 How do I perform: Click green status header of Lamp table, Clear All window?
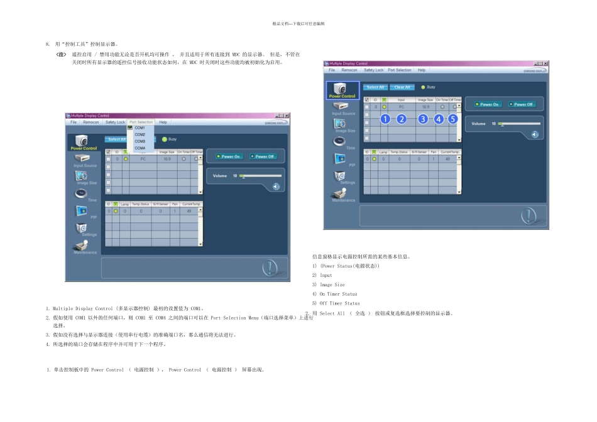click(374, 152)
